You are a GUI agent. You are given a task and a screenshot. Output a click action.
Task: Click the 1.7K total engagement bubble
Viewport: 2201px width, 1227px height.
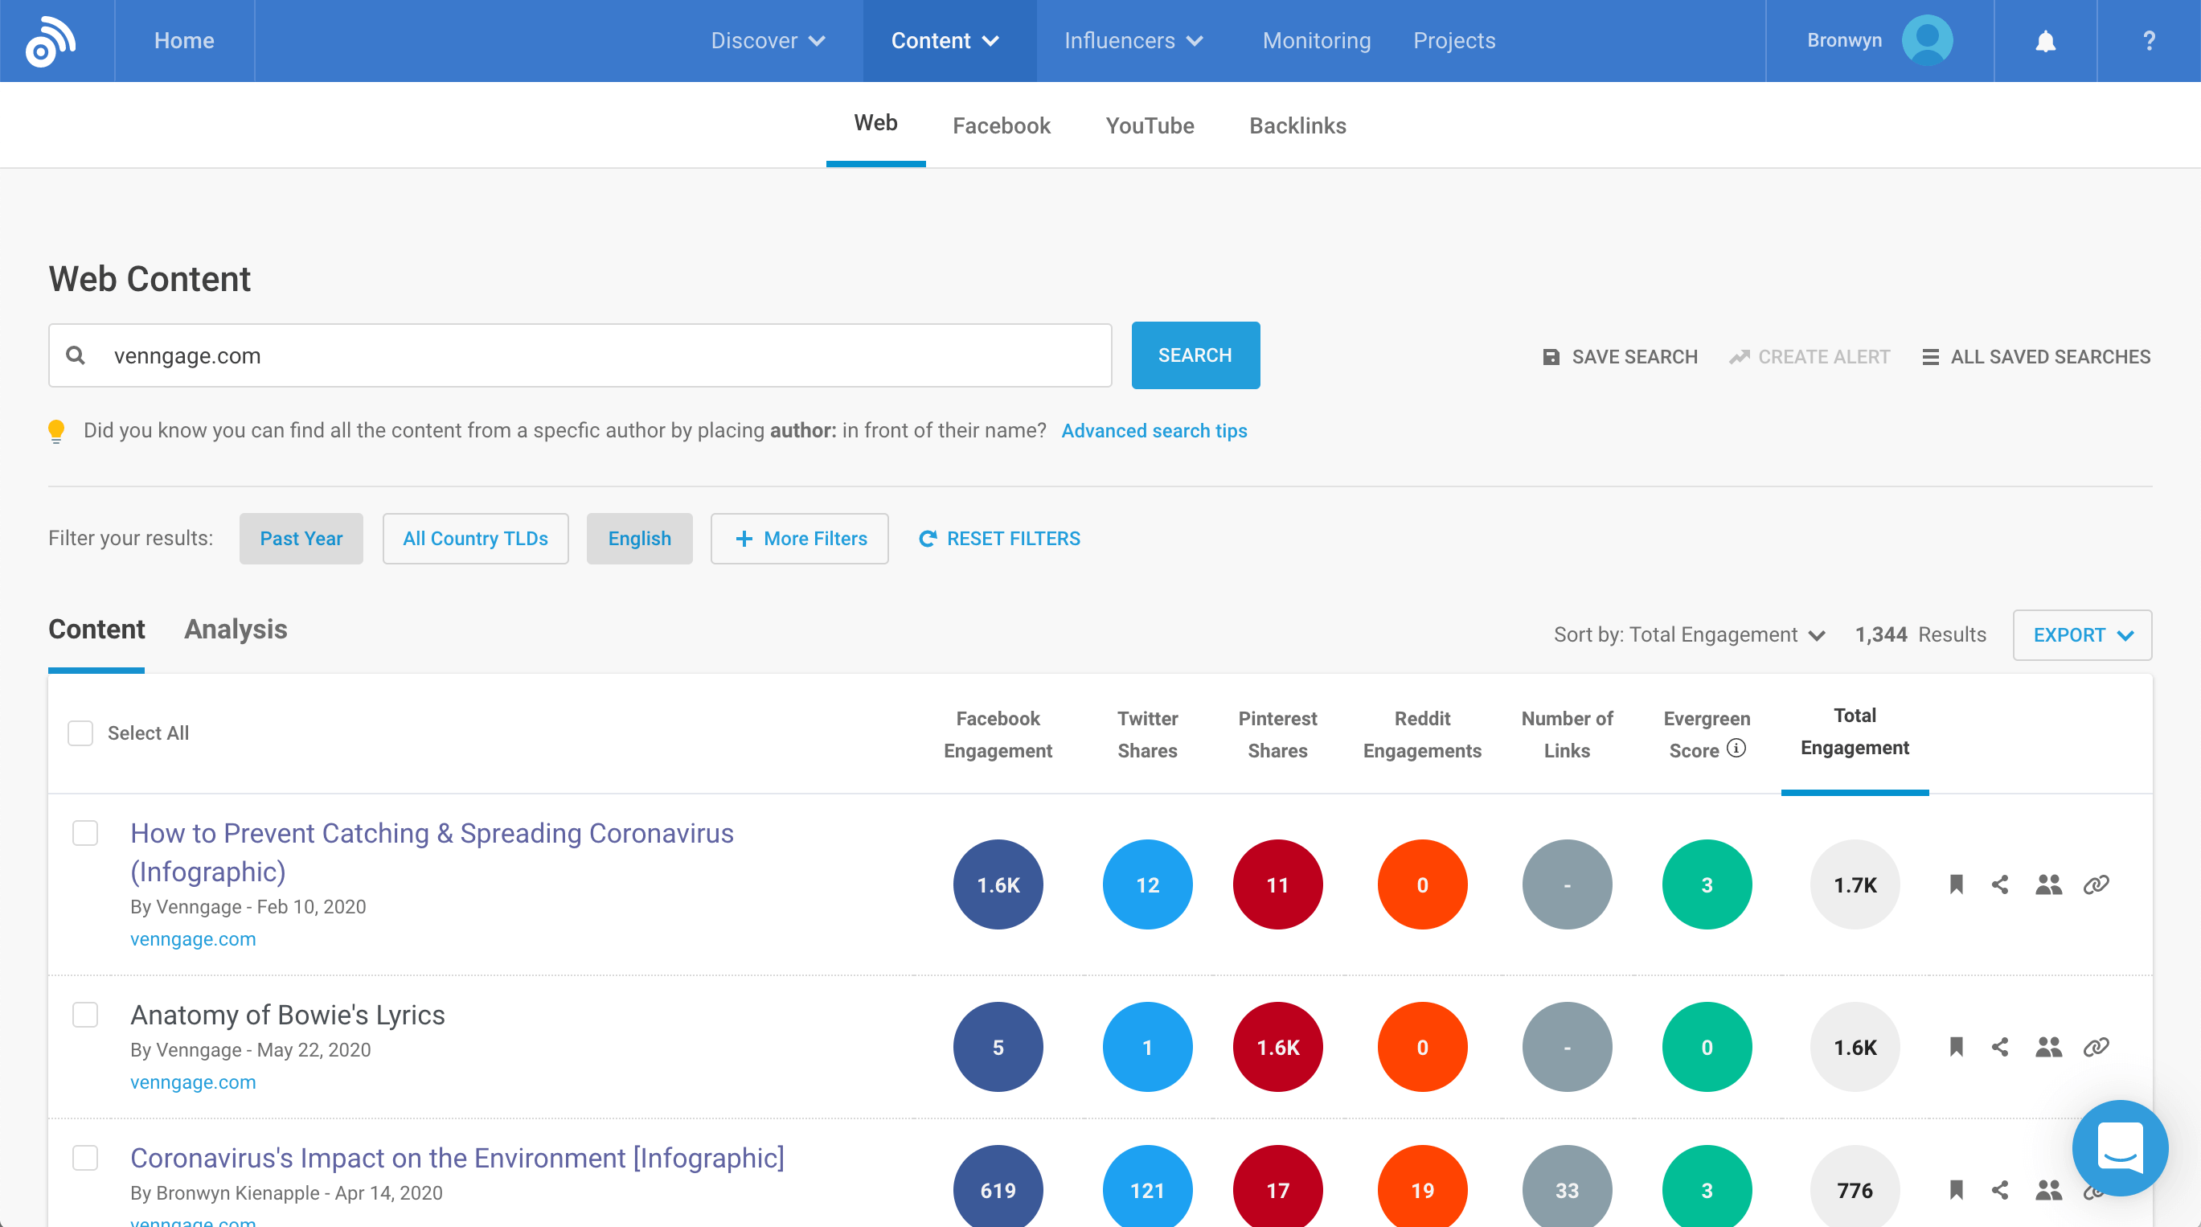tap(1854, 884)
